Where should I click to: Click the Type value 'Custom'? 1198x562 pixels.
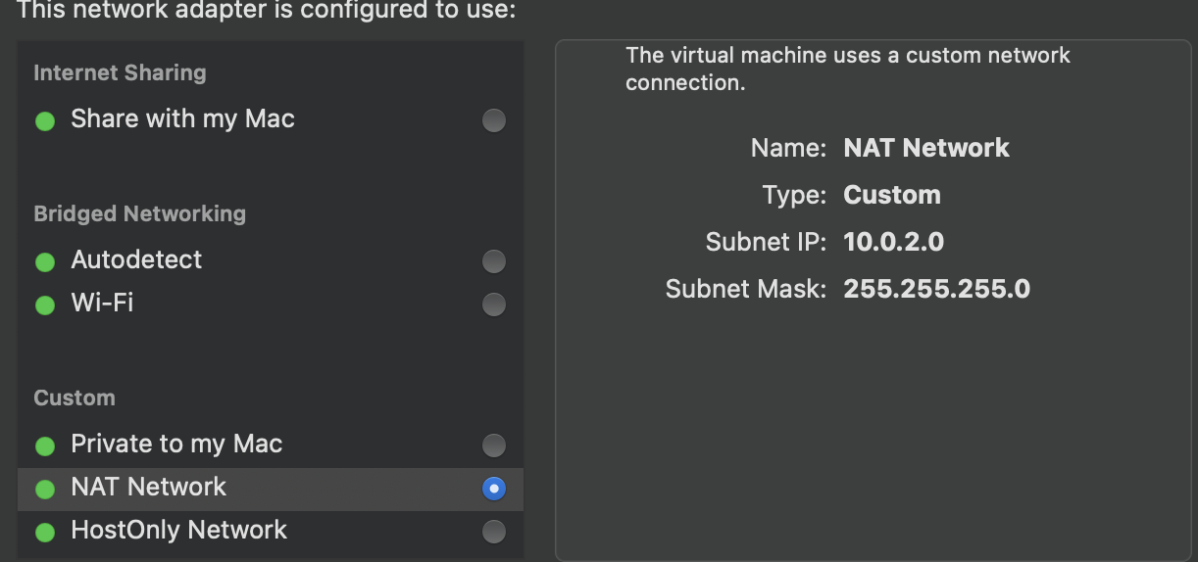click(892, 195)
